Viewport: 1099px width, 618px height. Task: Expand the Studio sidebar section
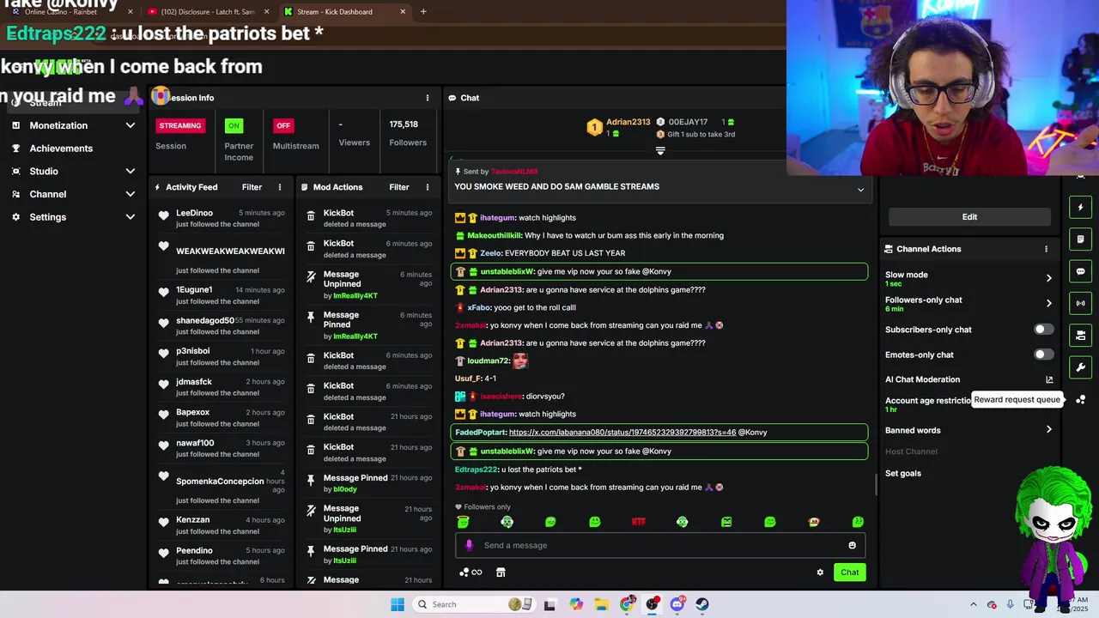click(x=131, y=171)
